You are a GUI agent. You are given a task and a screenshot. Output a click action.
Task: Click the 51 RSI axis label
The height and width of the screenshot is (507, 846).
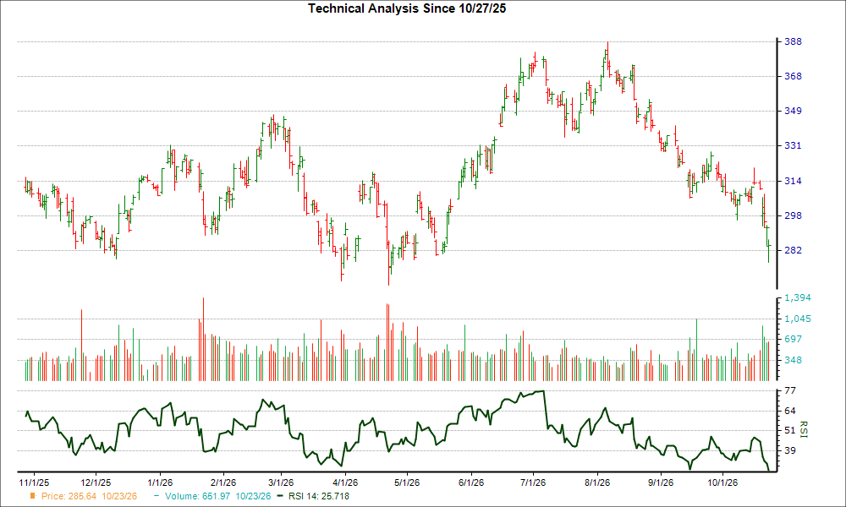pyautogui.click(x=790, y=430)
